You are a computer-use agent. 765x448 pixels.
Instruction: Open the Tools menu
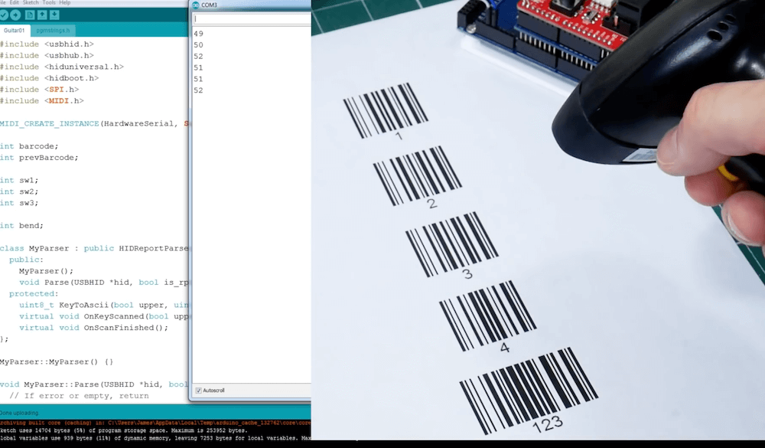49,2
